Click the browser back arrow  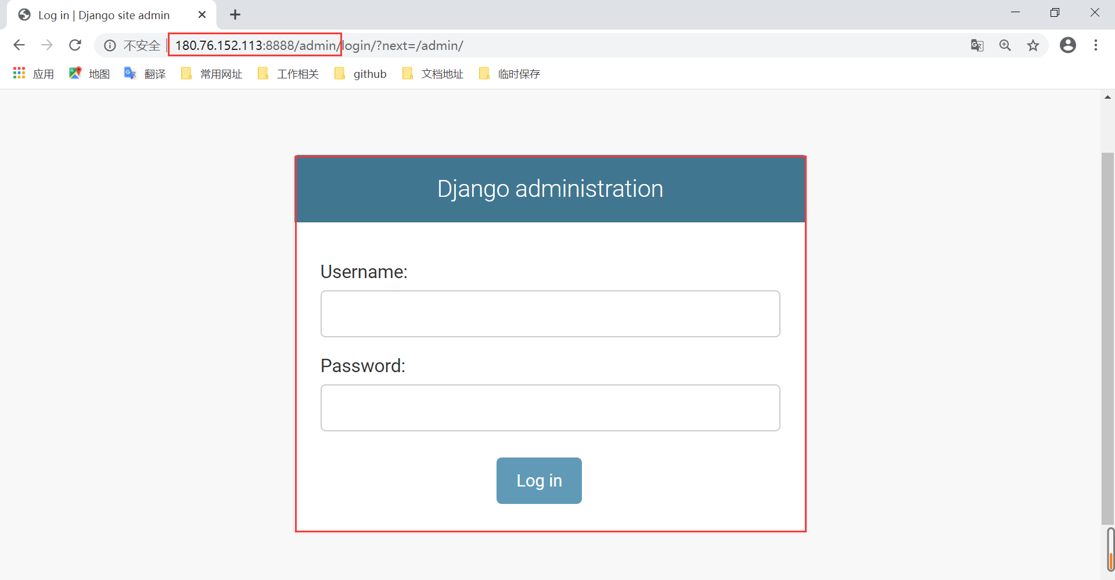(x=19, y=45)
